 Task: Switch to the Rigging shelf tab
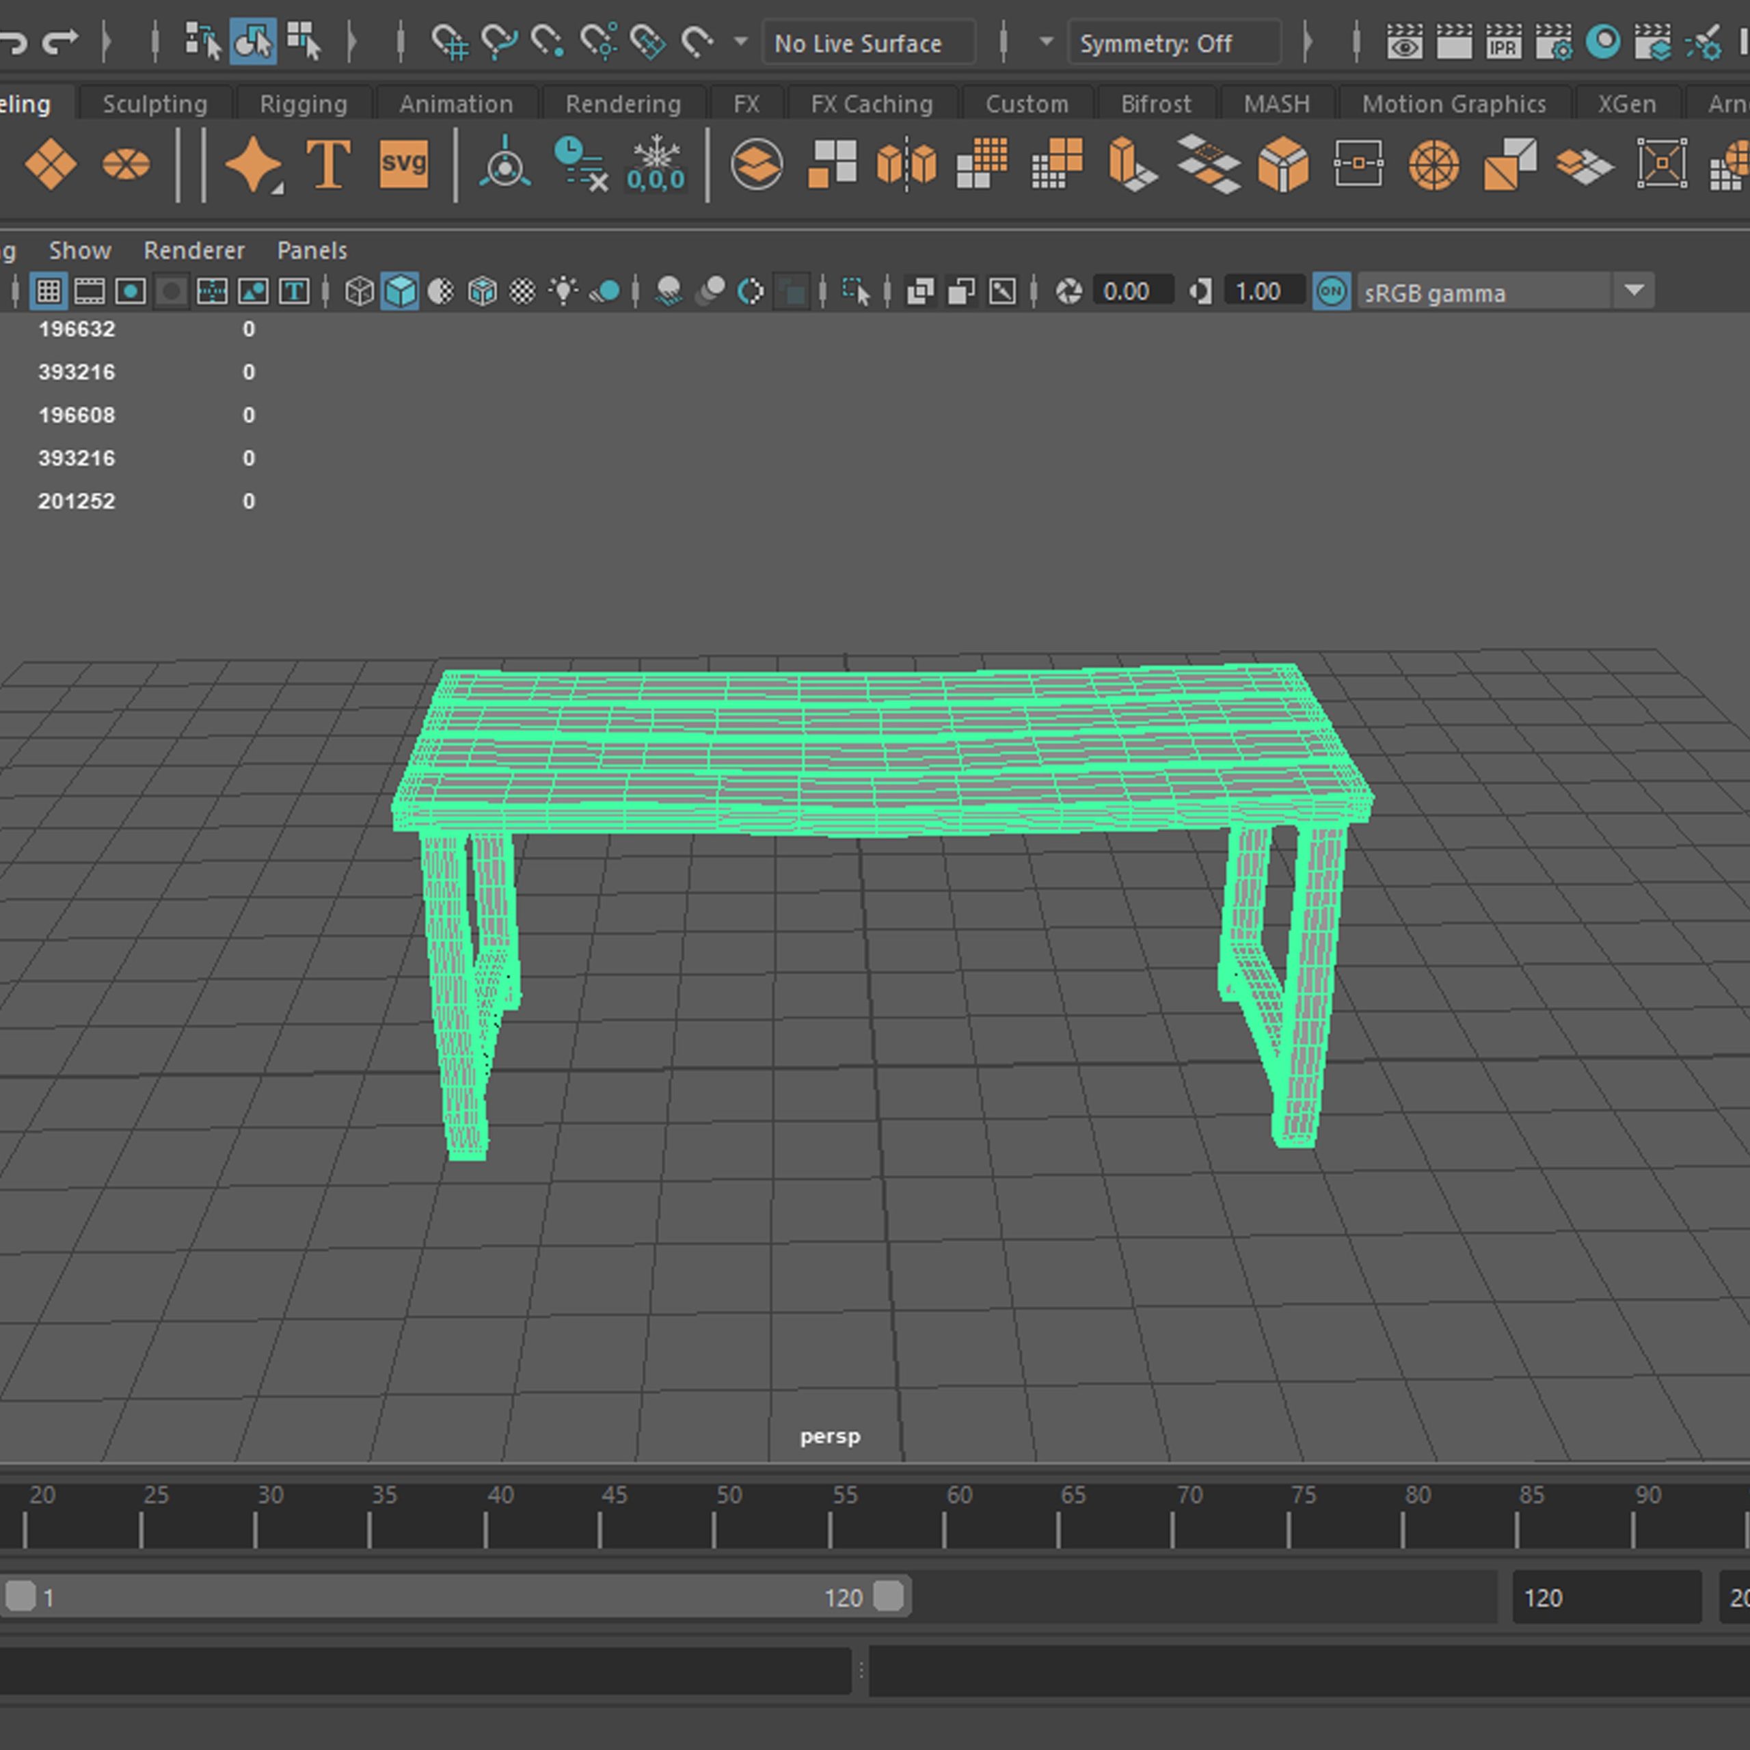pos(304,104)
